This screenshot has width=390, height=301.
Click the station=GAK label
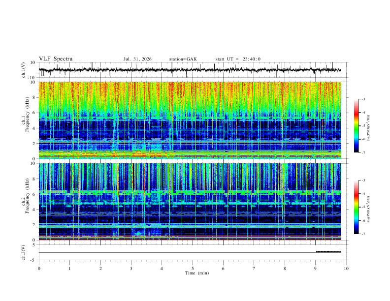coord(183,59)
